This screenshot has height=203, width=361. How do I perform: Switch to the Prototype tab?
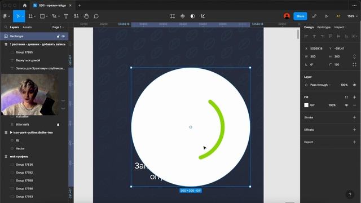324,27
